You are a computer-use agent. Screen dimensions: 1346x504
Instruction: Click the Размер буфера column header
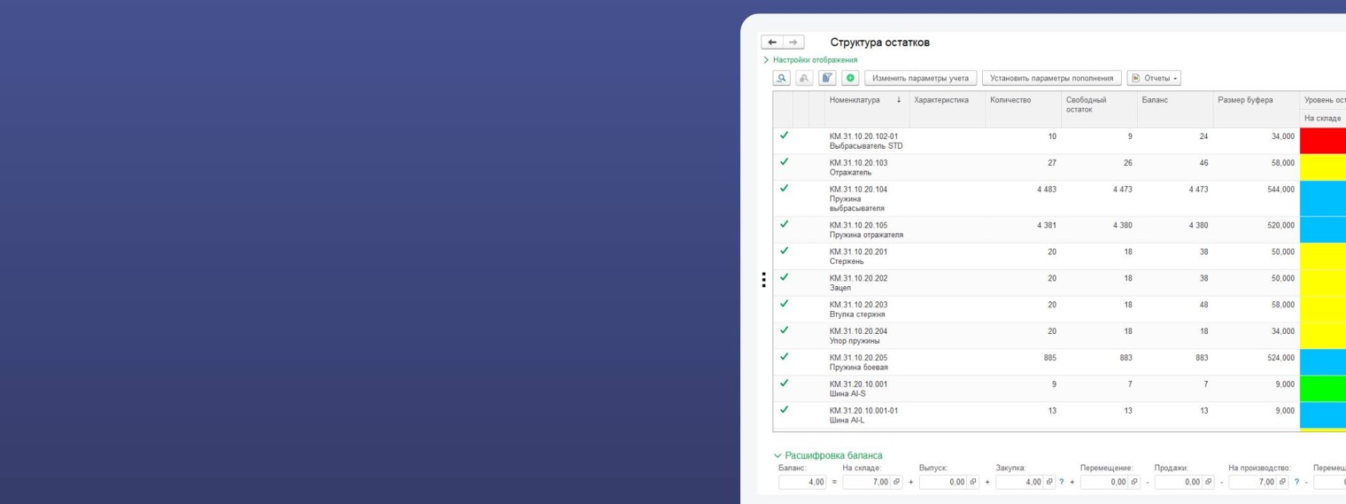tap(1256, 109)
